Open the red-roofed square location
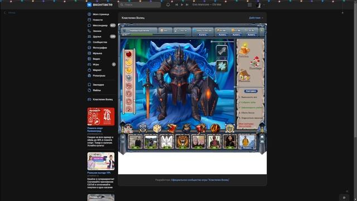The height and width of the screenshot is (201, 357). point(255,63)
